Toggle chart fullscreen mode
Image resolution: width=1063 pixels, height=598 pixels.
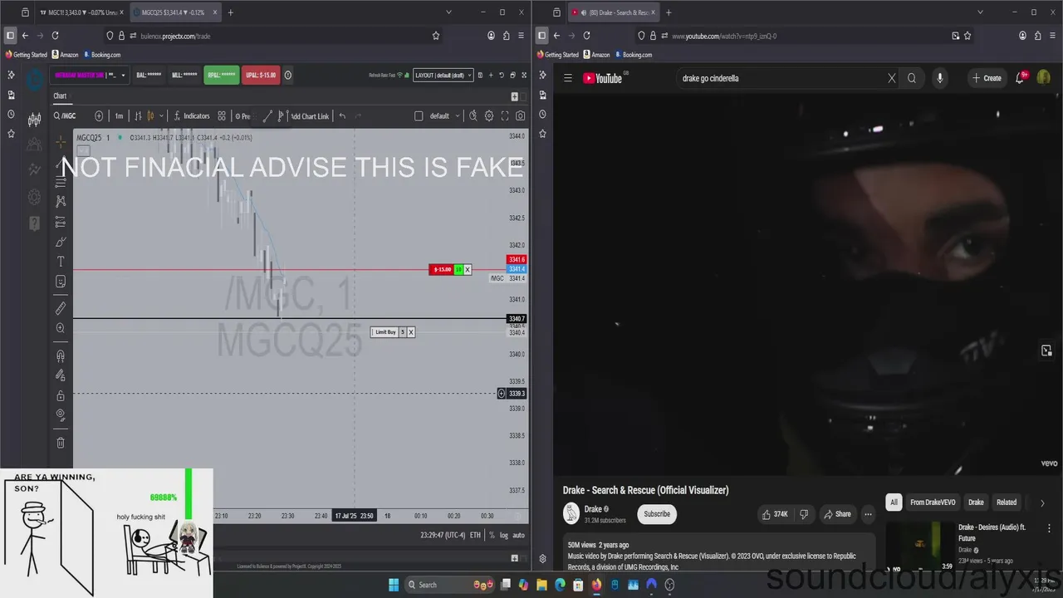(505, 116)
